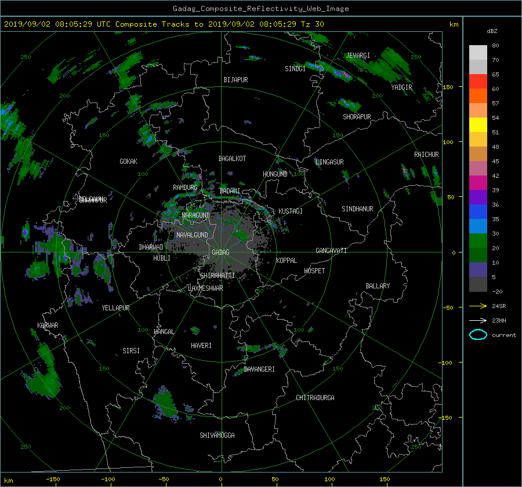Viewport: 522px width, 487px height.
Task: Click the 80 value on dBZ scale
Action: point(495,46)
